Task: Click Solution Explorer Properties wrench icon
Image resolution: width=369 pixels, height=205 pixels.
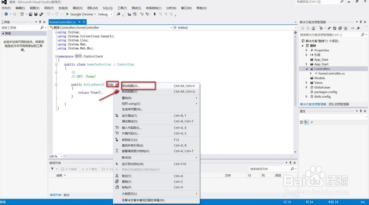Action: coord(358,28)
